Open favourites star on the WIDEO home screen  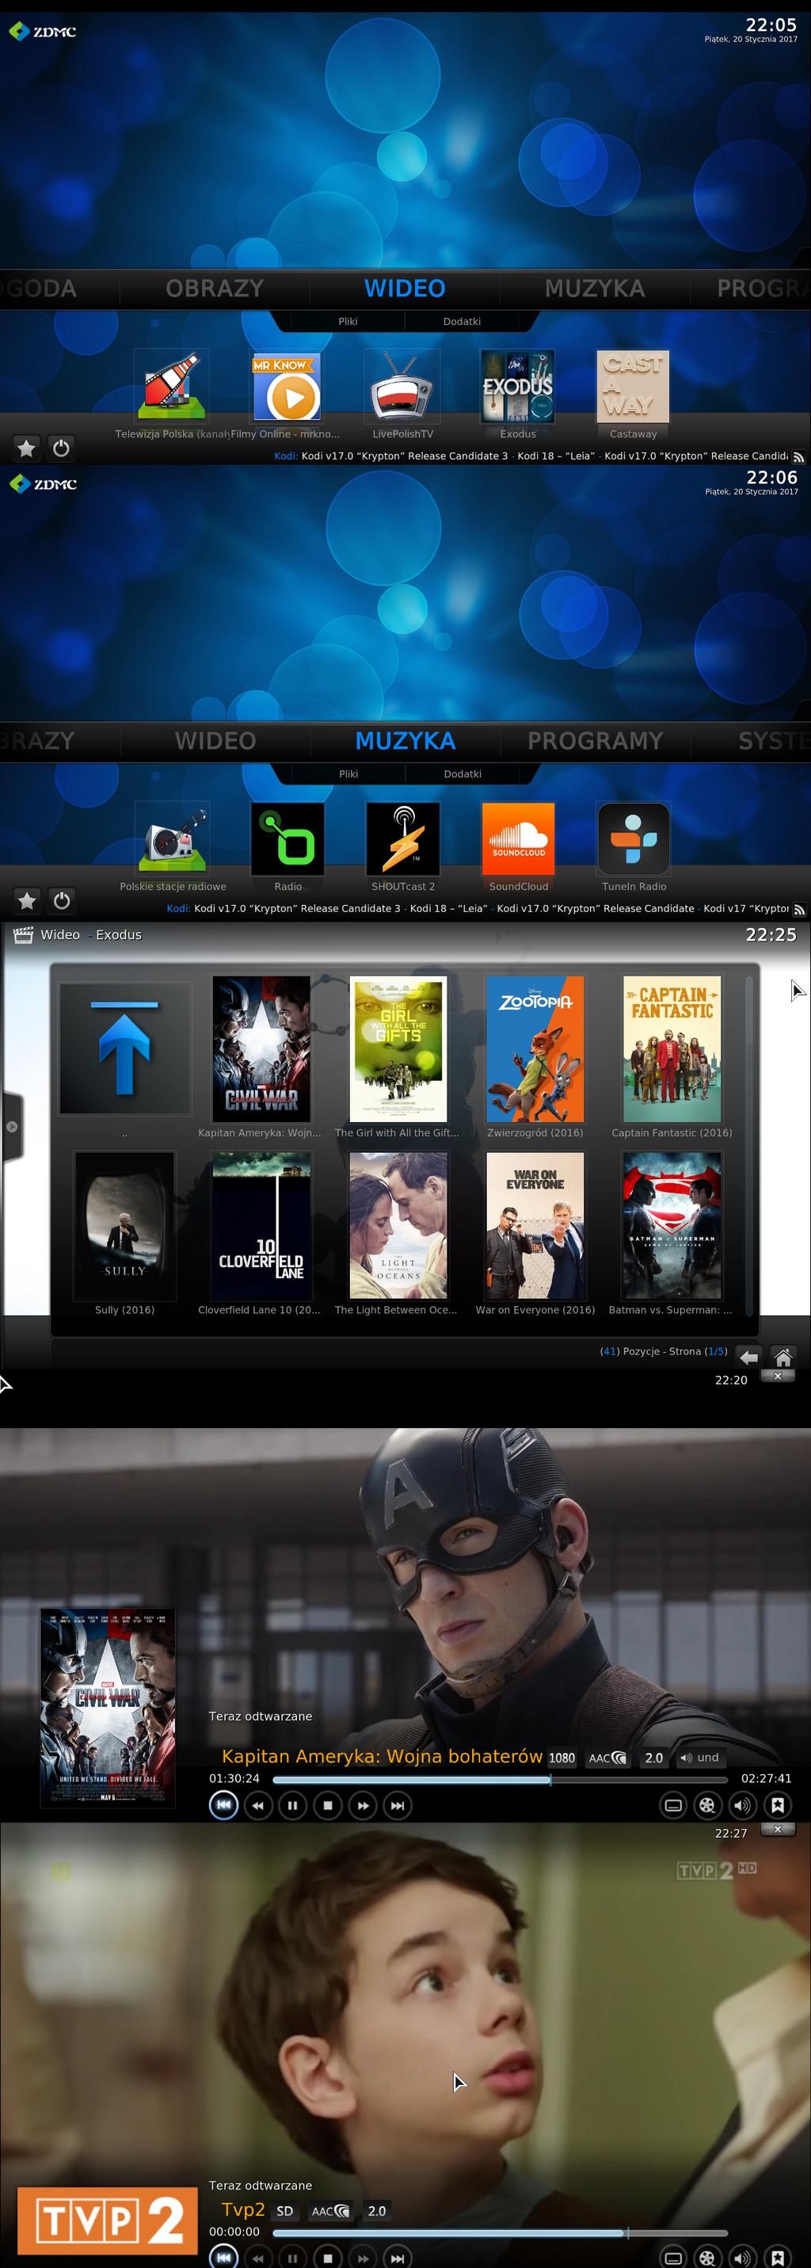[x=26, y=449]
